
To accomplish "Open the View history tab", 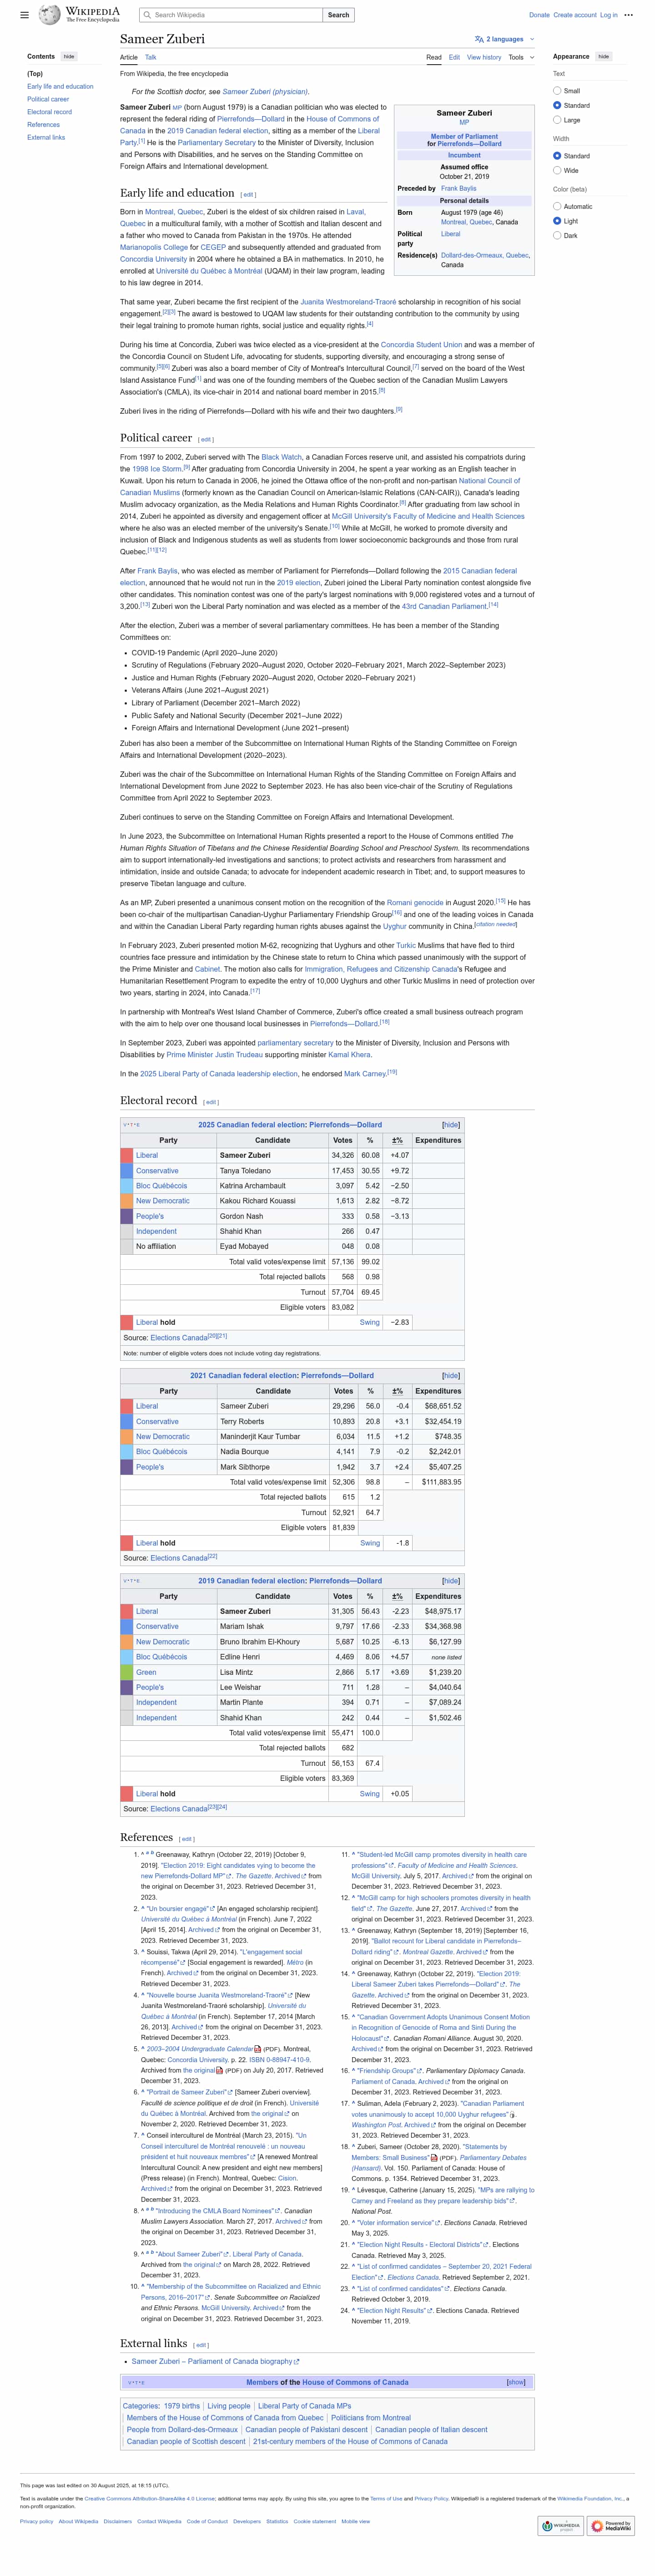I will 484,57.
